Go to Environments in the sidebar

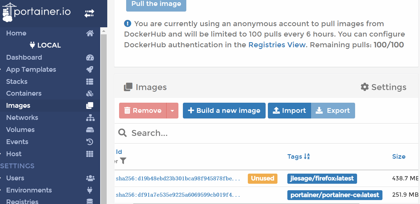point(29,190)
